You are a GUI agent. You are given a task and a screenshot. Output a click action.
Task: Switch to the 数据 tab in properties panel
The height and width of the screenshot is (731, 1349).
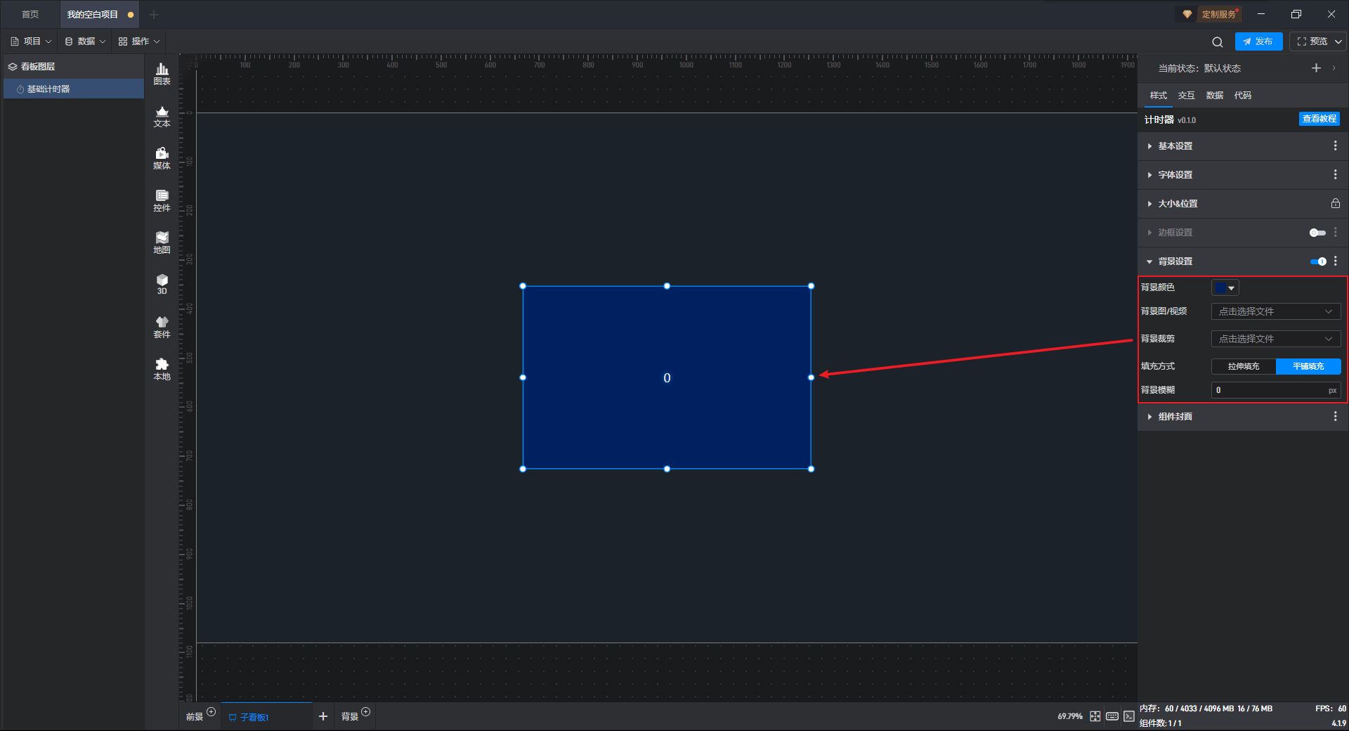pos(1215,96)
